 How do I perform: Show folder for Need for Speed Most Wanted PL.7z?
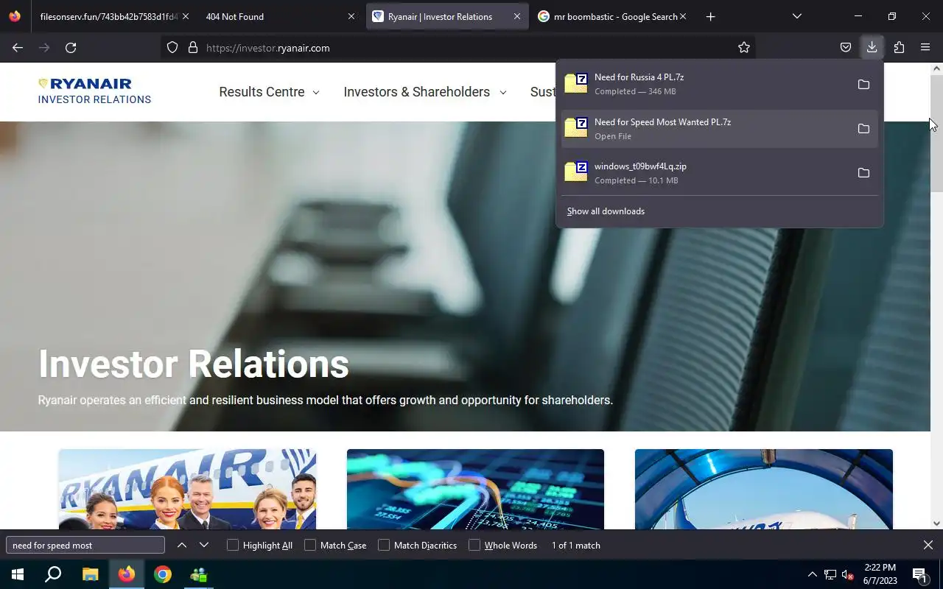point(863,129)
